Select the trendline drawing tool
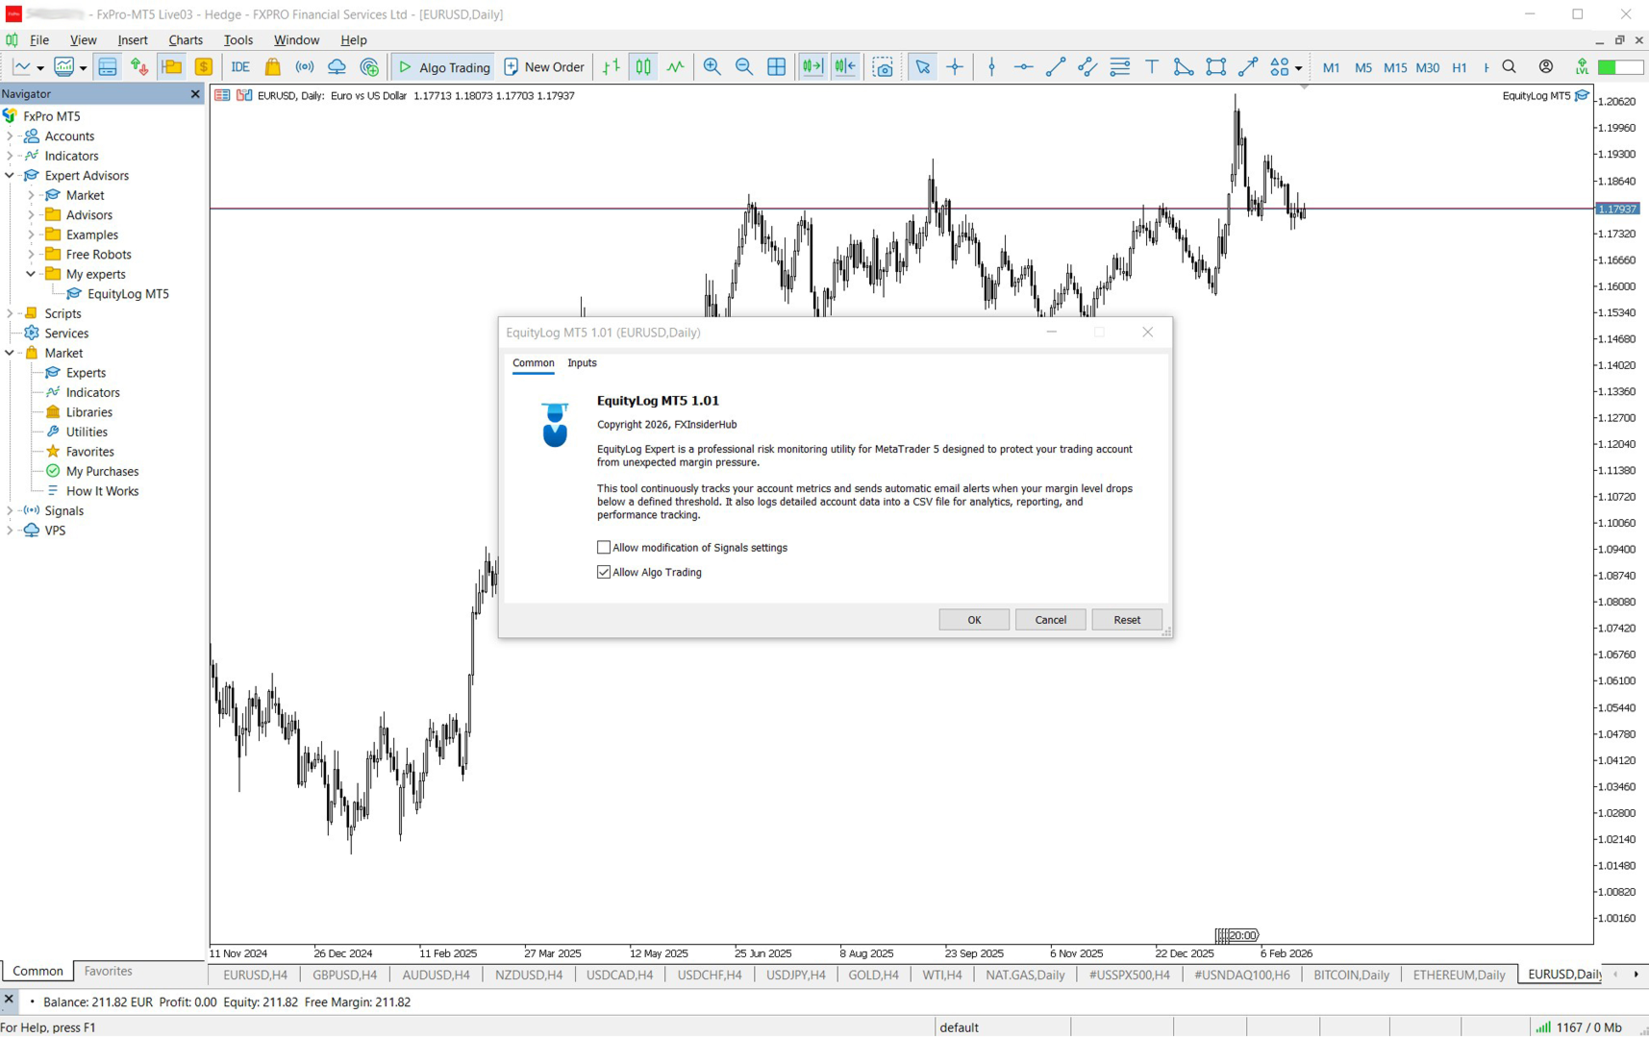This screenshot has height=1038, width=1649. [x=1056, y=67]
